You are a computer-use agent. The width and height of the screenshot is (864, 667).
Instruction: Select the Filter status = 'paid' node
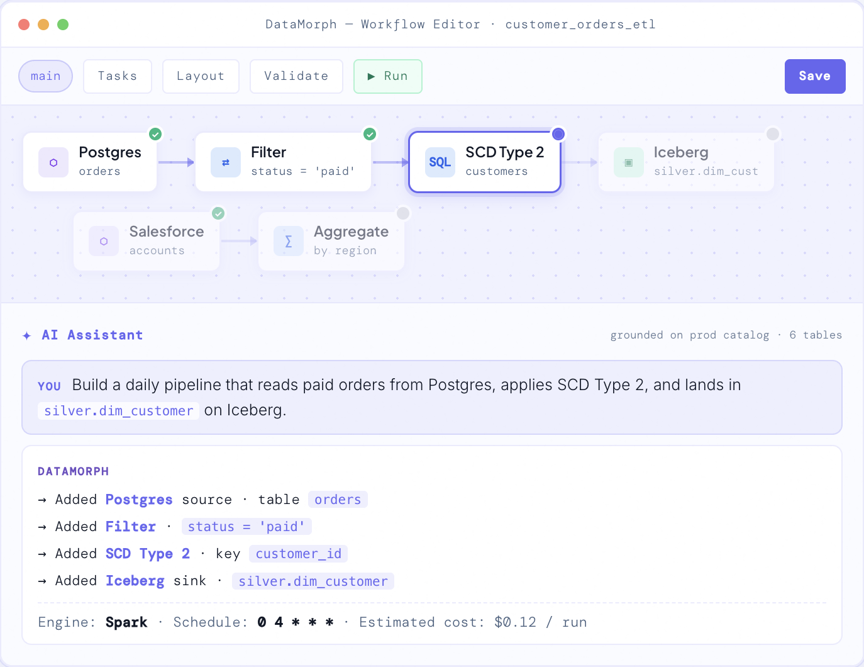coord(283,162)
